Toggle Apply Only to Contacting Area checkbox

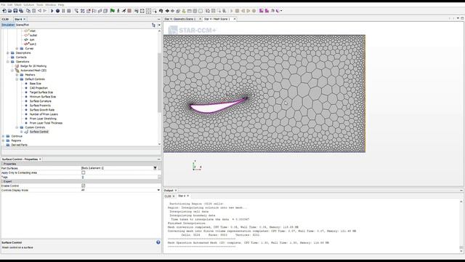tap(84, 172)
